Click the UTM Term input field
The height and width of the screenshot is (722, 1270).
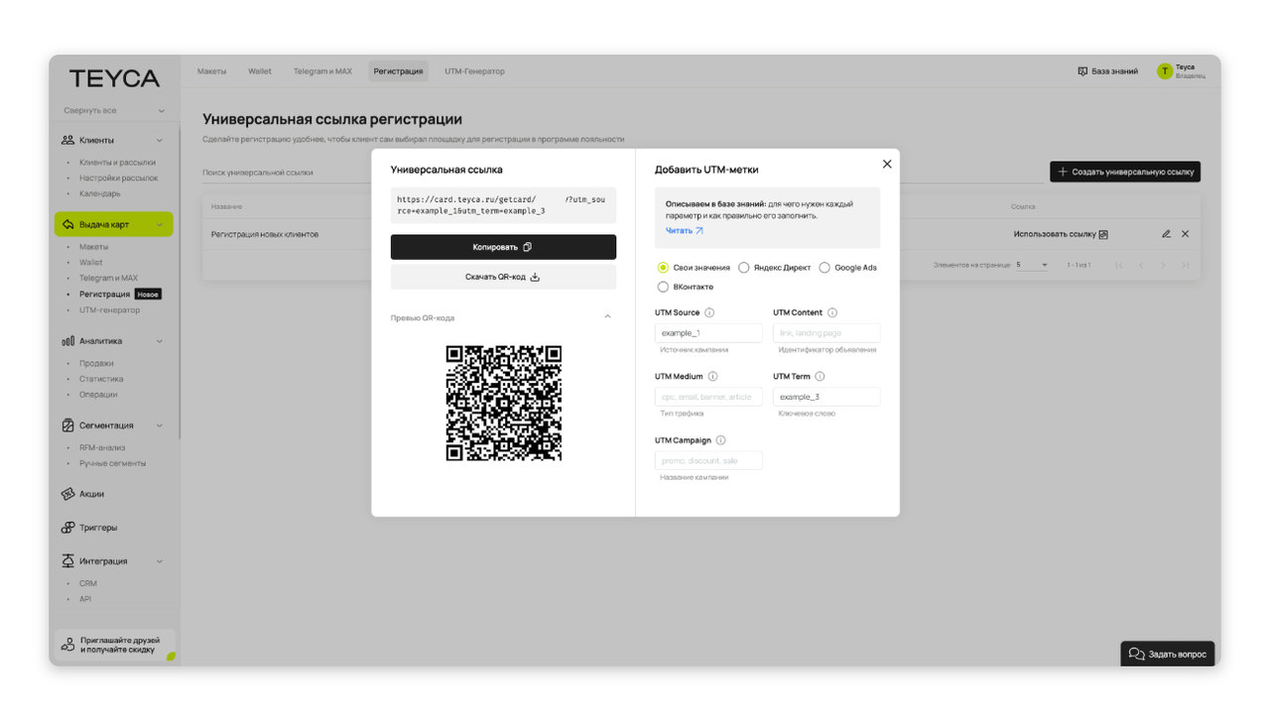pos(826,397)
